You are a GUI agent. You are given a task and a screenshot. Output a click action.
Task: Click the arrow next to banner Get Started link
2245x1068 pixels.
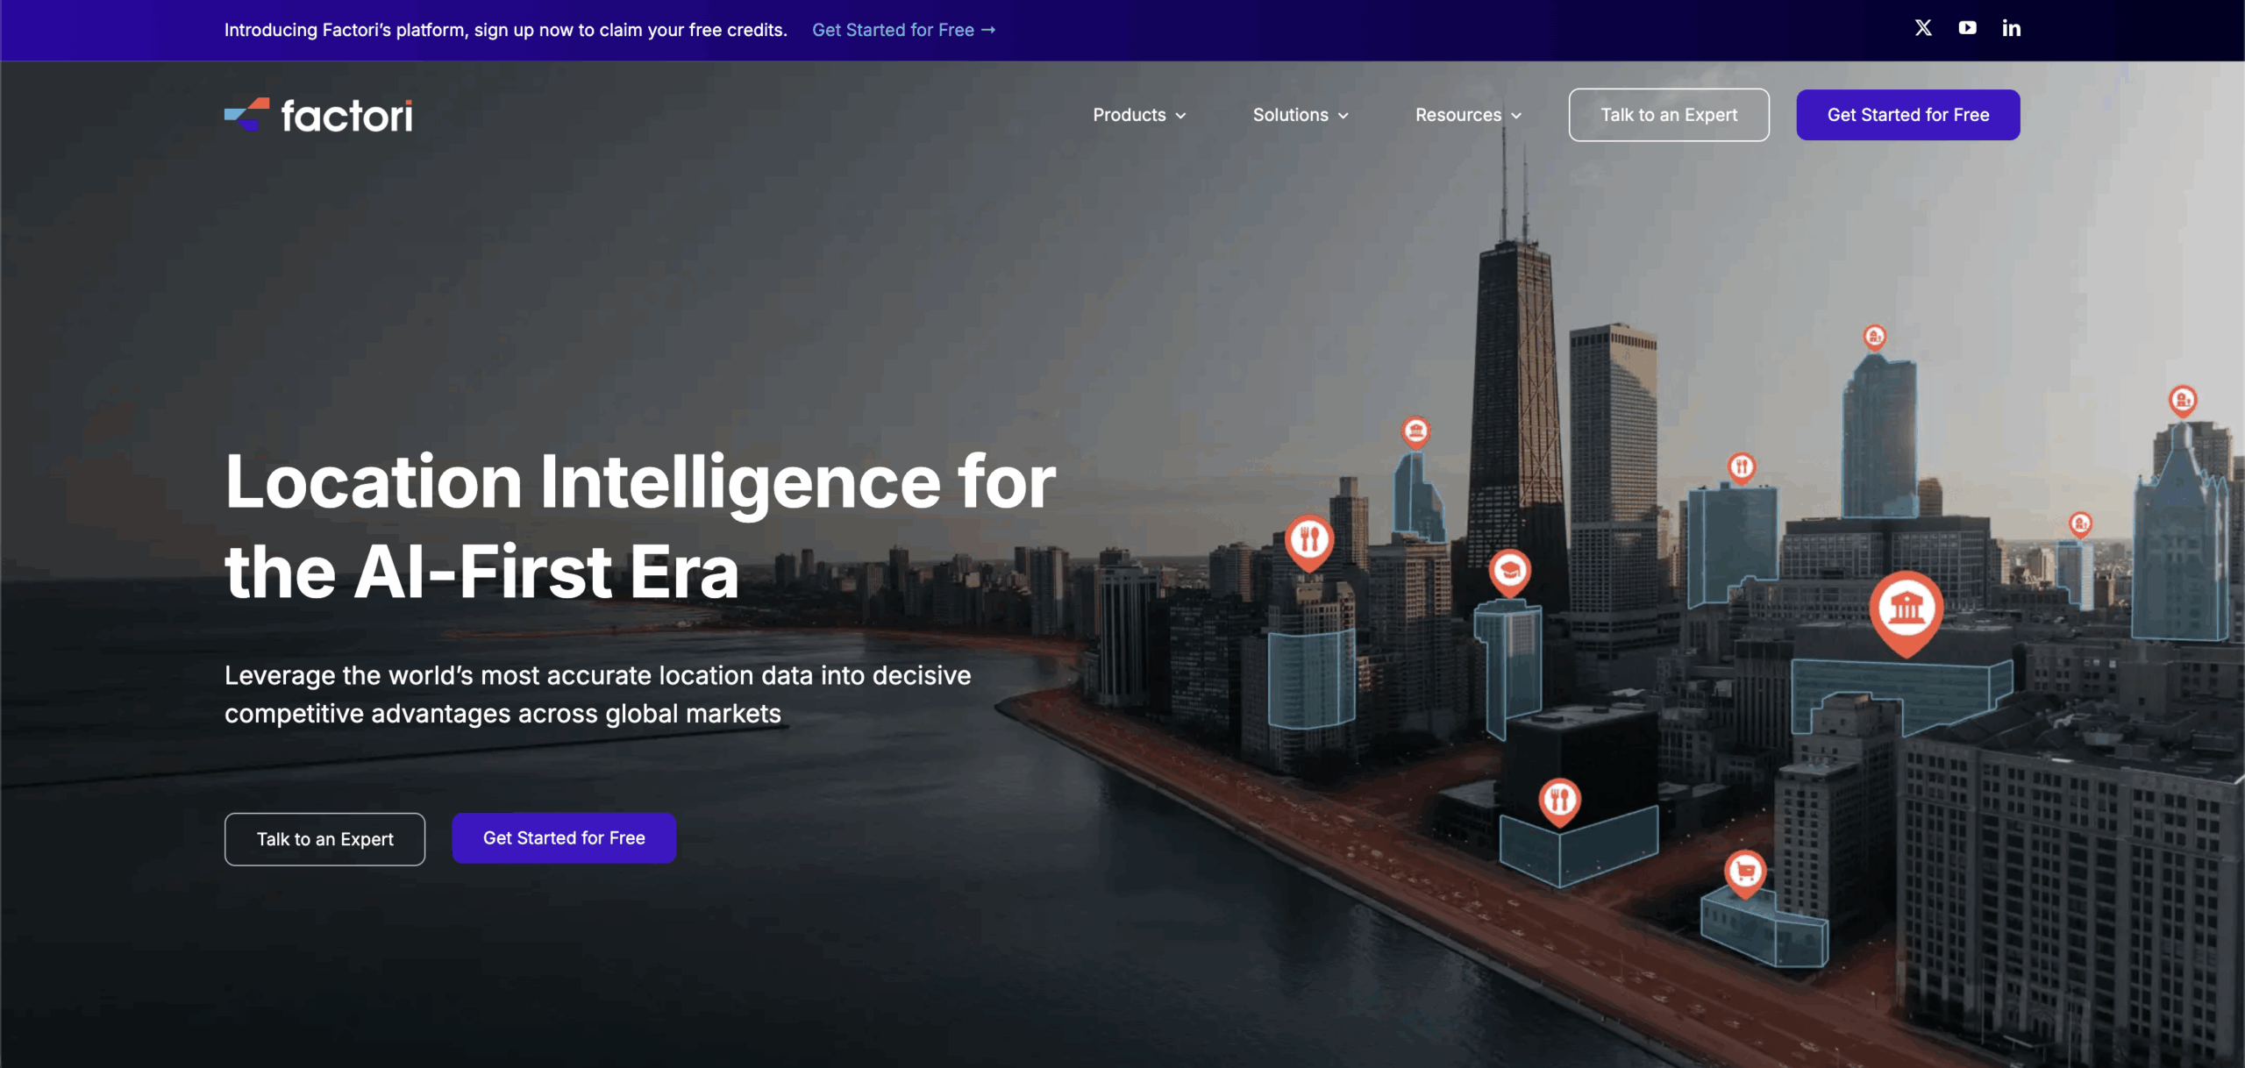989,30
